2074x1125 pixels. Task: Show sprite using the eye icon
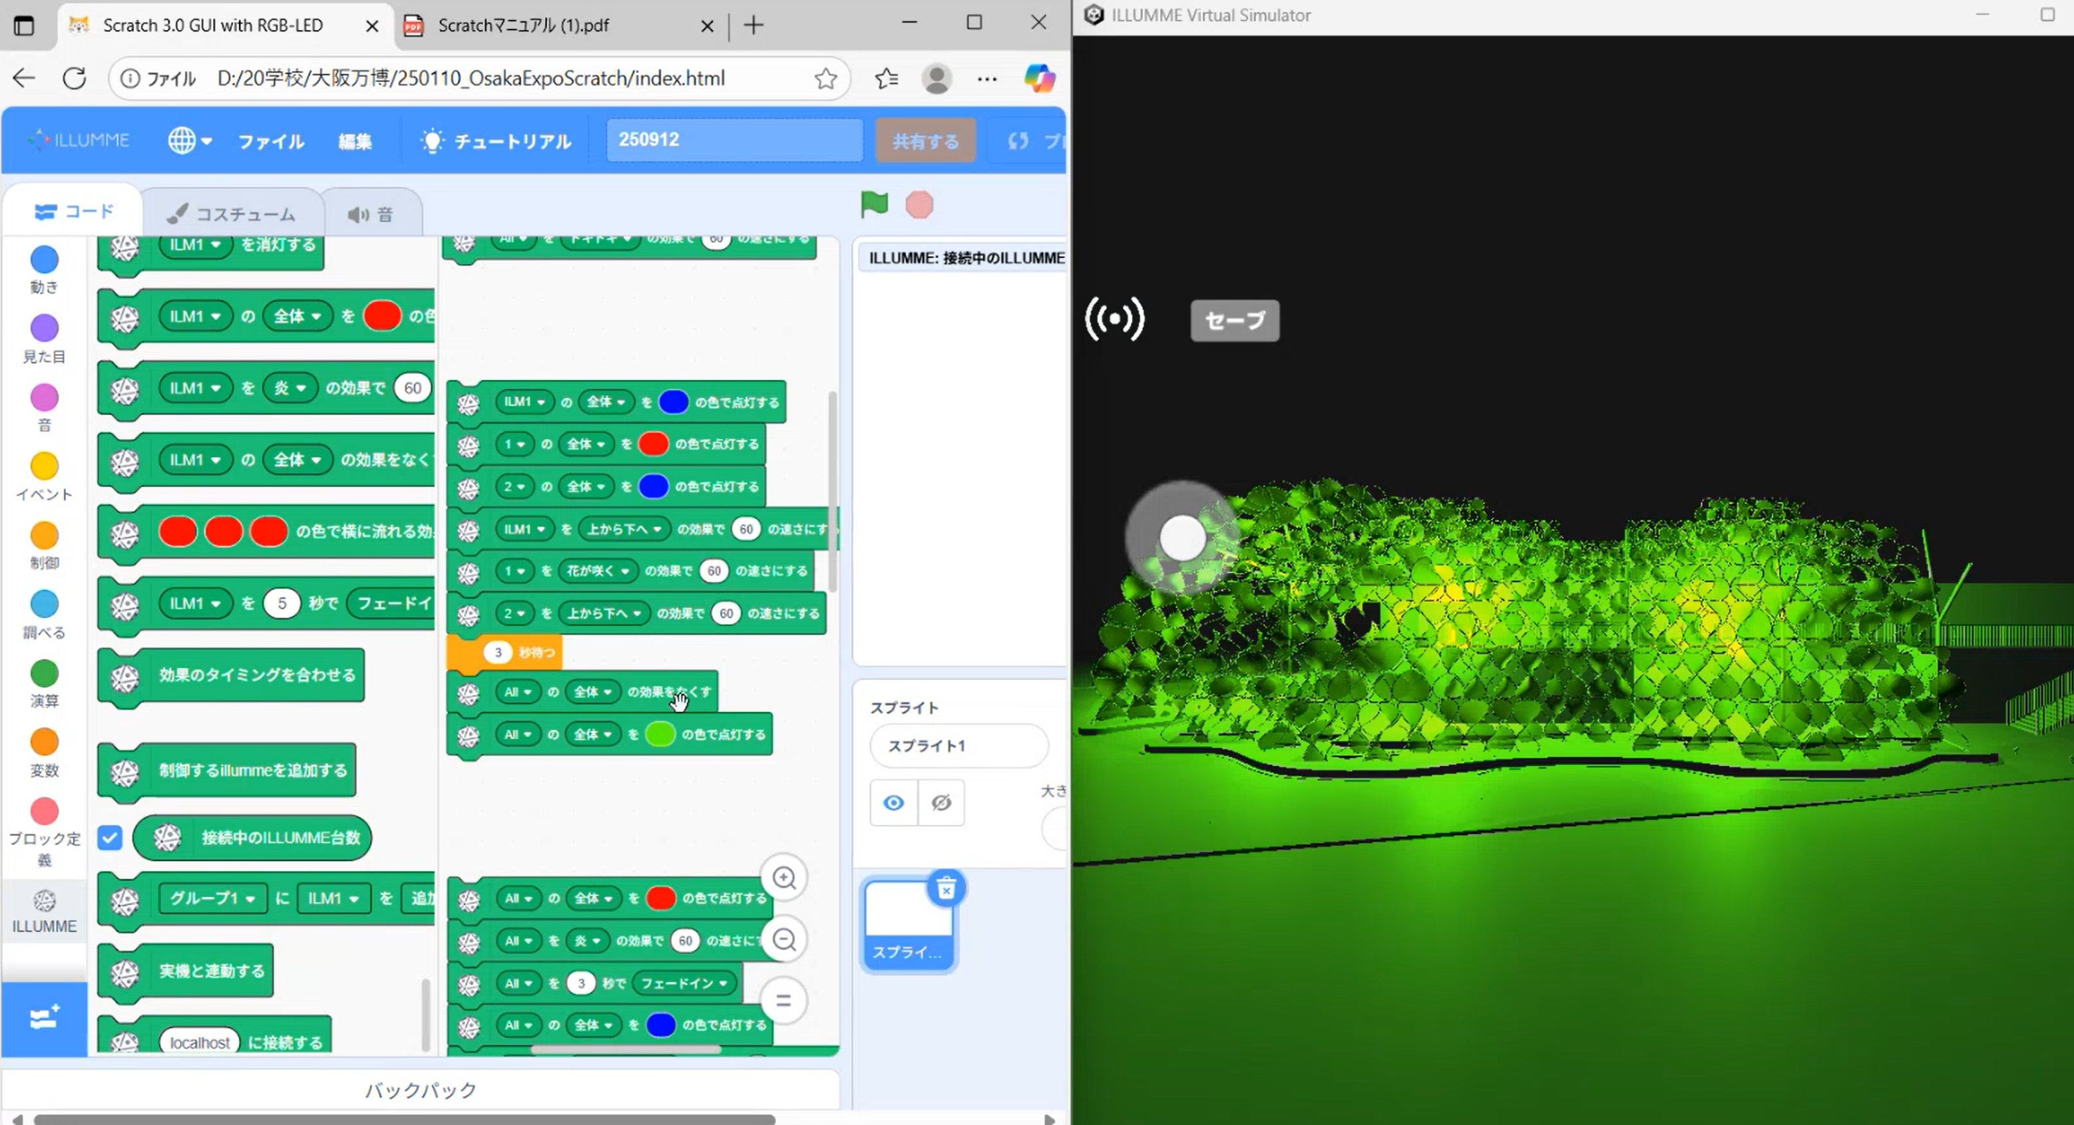[x=893, y=802]
